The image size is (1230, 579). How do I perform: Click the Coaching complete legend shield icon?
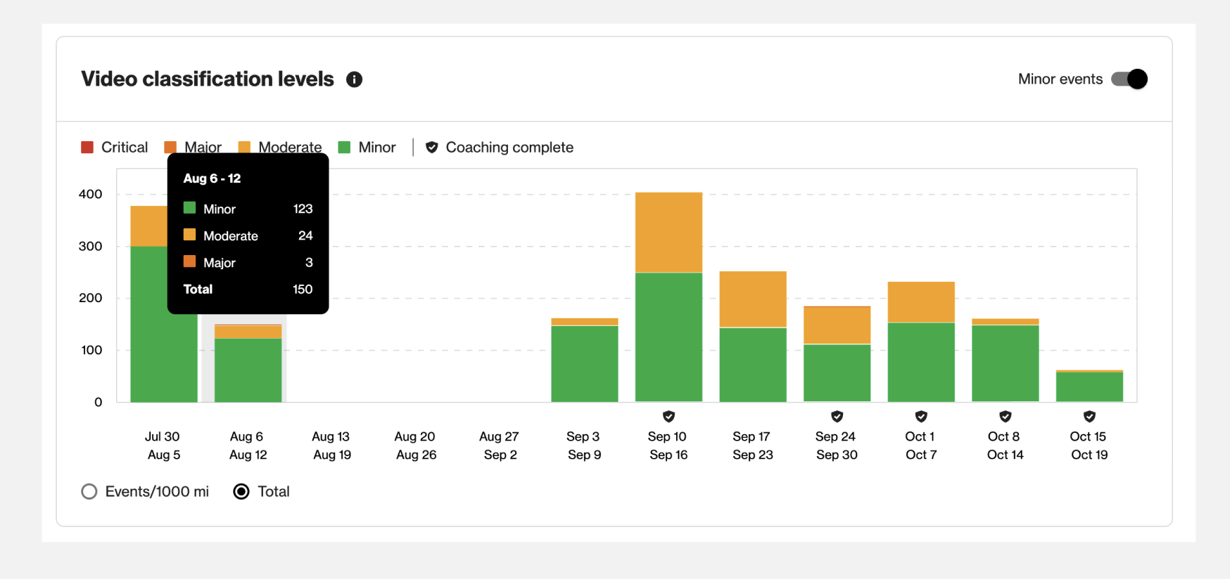tap(432, 148)
